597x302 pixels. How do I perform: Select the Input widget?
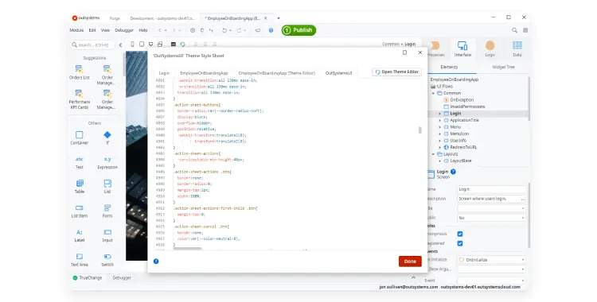(x=107, y=235)
